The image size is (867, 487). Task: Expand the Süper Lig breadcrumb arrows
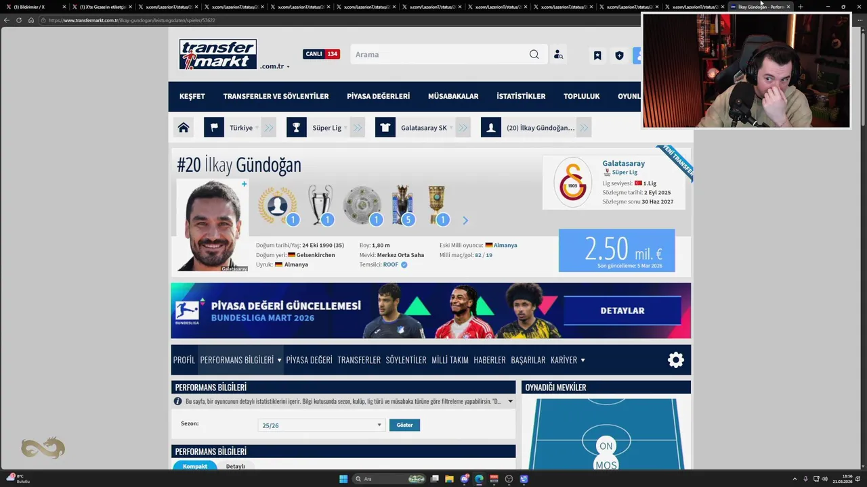358,127
